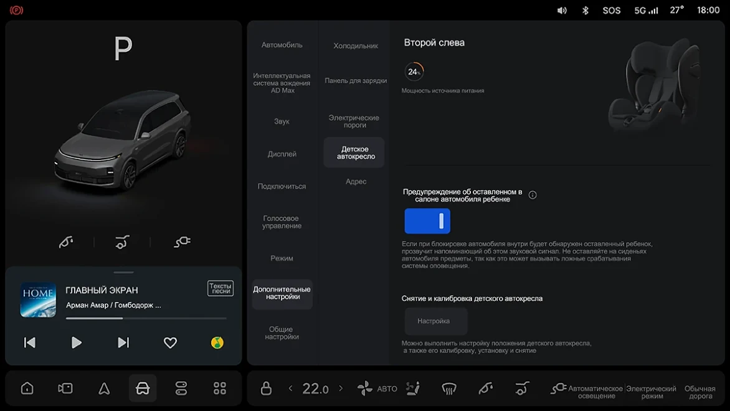Screen dimensions: 730x411
Task: Toggle child left-in-car warning switch
Action: (427, 220)
